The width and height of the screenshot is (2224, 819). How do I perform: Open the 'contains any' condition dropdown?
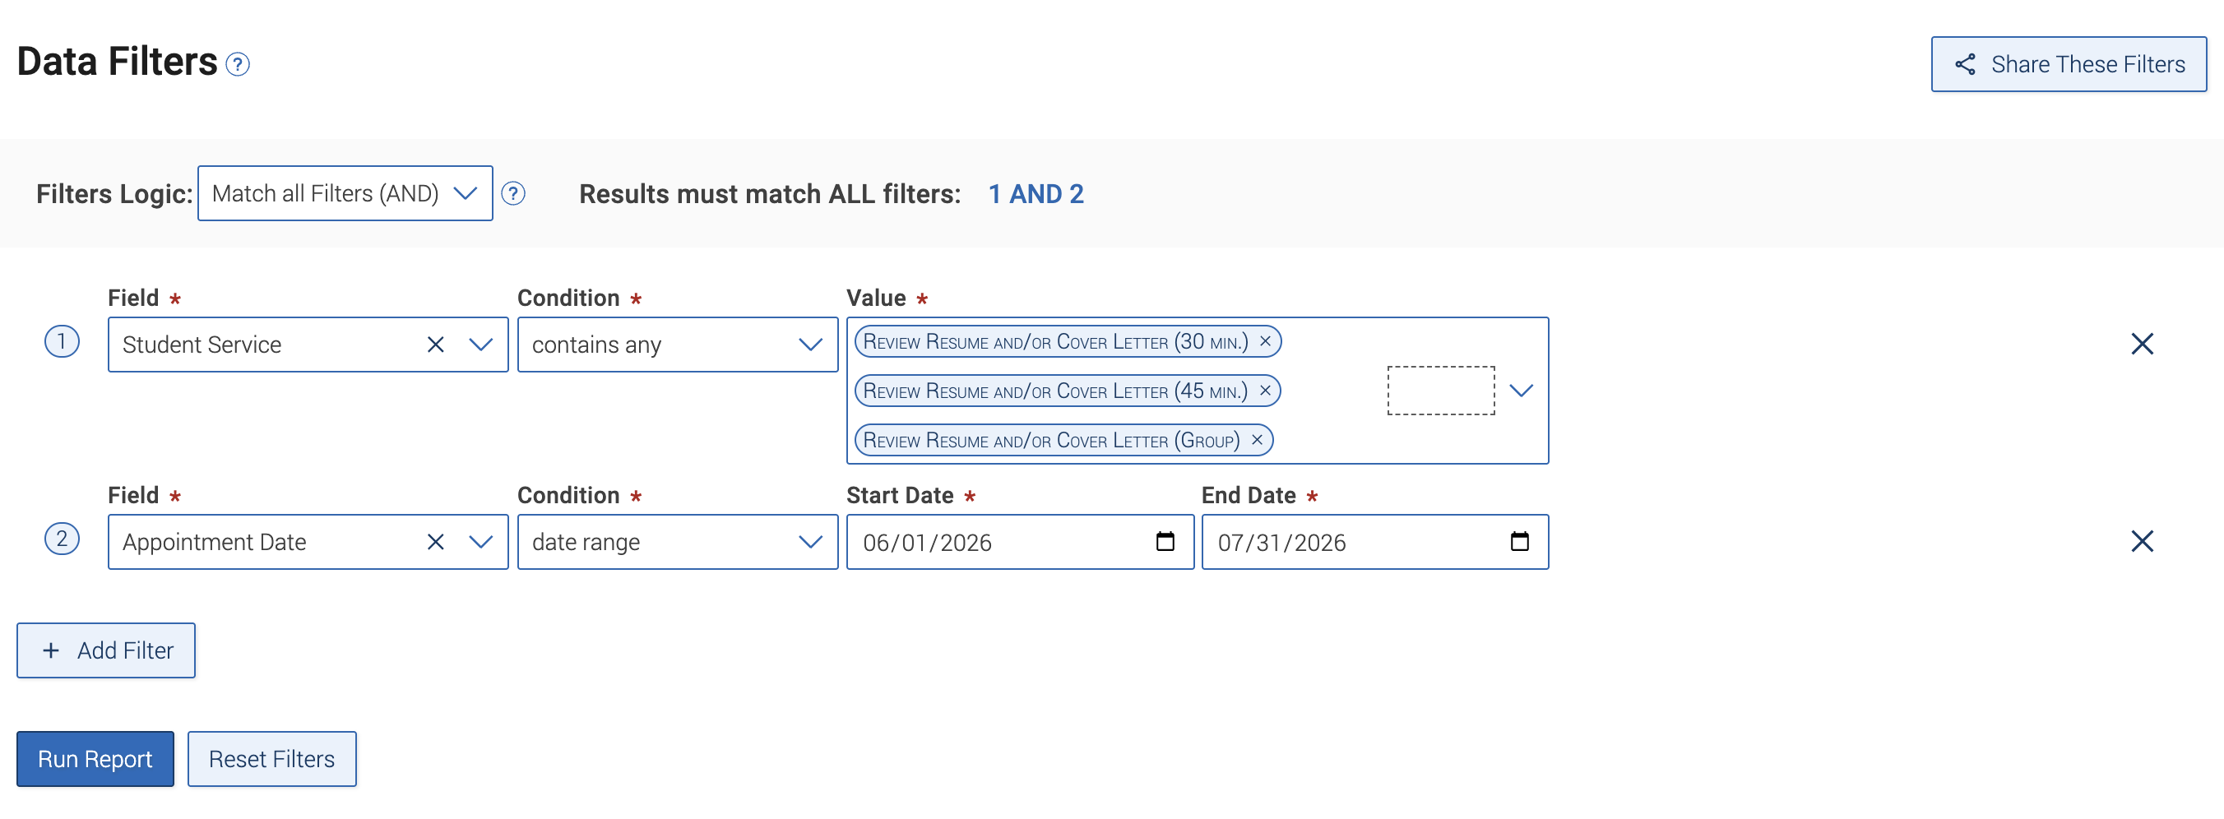(x=677, y=345)
